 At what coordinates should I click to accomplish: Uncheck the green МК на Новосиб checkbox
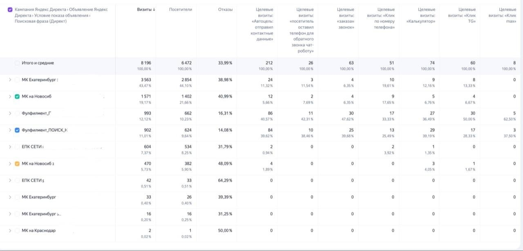17,97
